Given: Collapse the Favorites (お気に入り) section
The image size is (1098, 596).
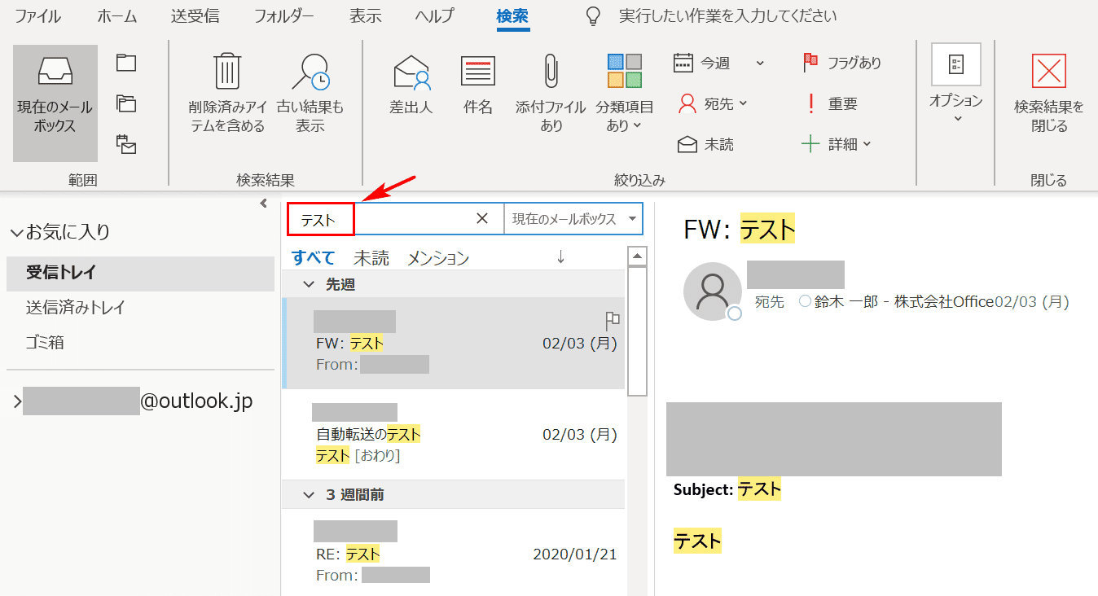Looking at the screenshot, I should click(x=17, y=233).
